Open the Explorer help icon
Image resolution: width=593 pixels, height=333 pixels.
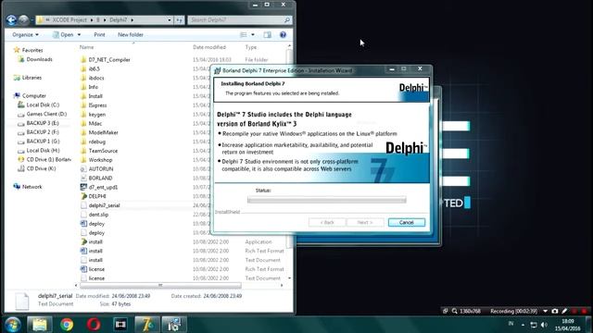[x=283, y=35]
